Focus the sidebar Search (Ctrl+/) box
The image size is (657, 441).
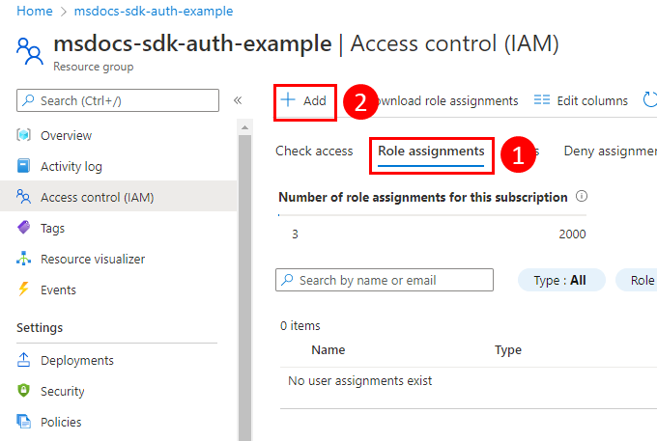click(118, 100)
